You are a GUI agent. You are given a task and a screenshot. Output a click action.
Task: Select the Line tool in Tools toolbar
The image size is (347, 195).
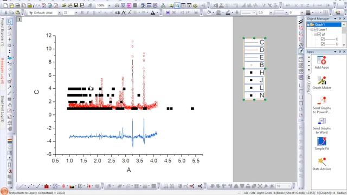tap(10, 93)
